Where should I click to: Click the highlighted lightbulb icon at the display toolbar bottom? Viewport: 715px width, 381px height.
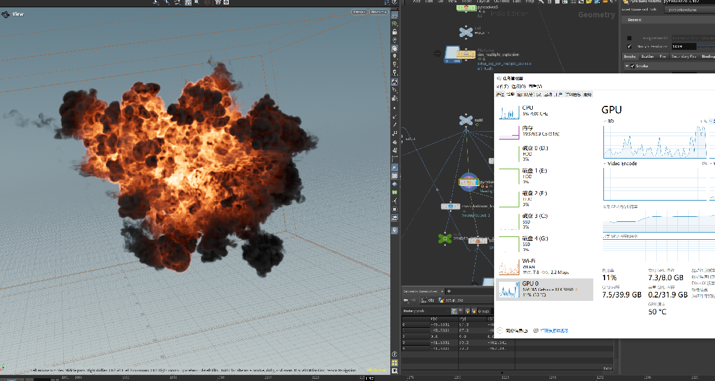click(x=395, y=230)
